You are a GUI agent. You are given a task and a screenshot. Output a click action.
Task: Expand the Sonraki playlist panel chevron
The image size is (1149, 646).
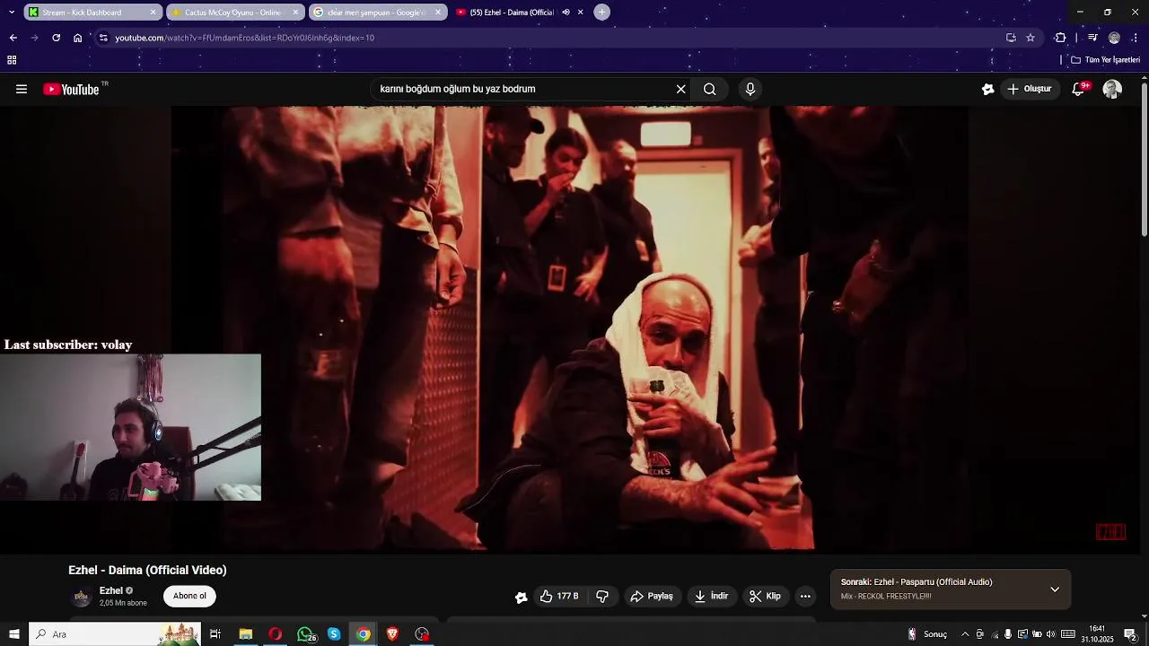[1055, 589]
